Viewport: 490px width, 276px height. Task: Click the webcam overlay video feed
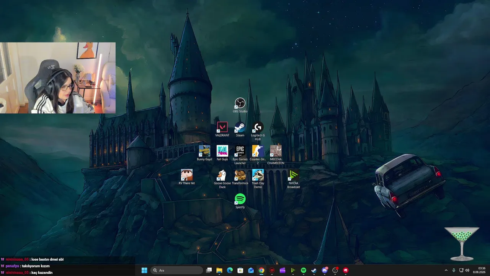[x=58, y=78]
